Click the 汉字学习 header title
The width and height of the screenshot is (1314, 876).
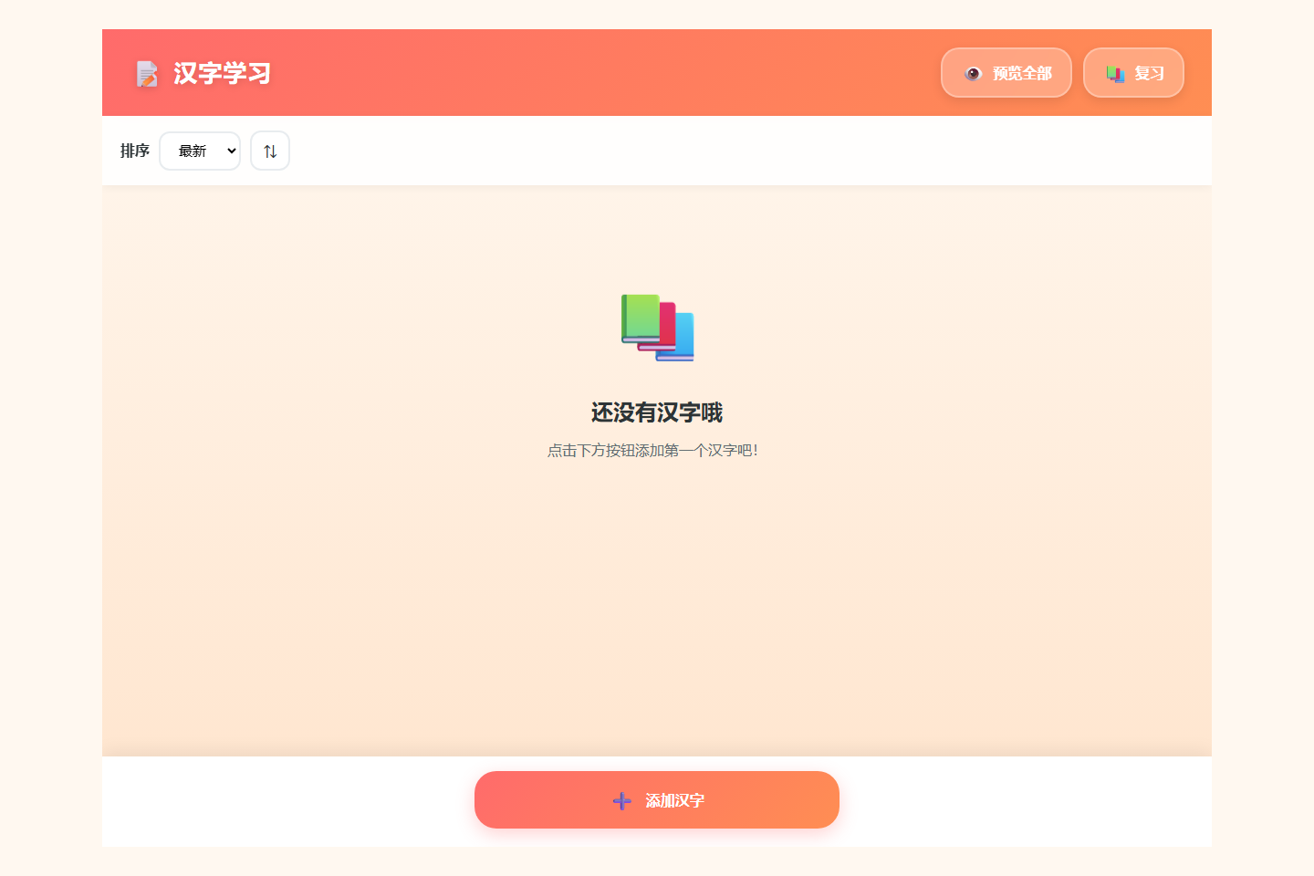click(222, 73)
